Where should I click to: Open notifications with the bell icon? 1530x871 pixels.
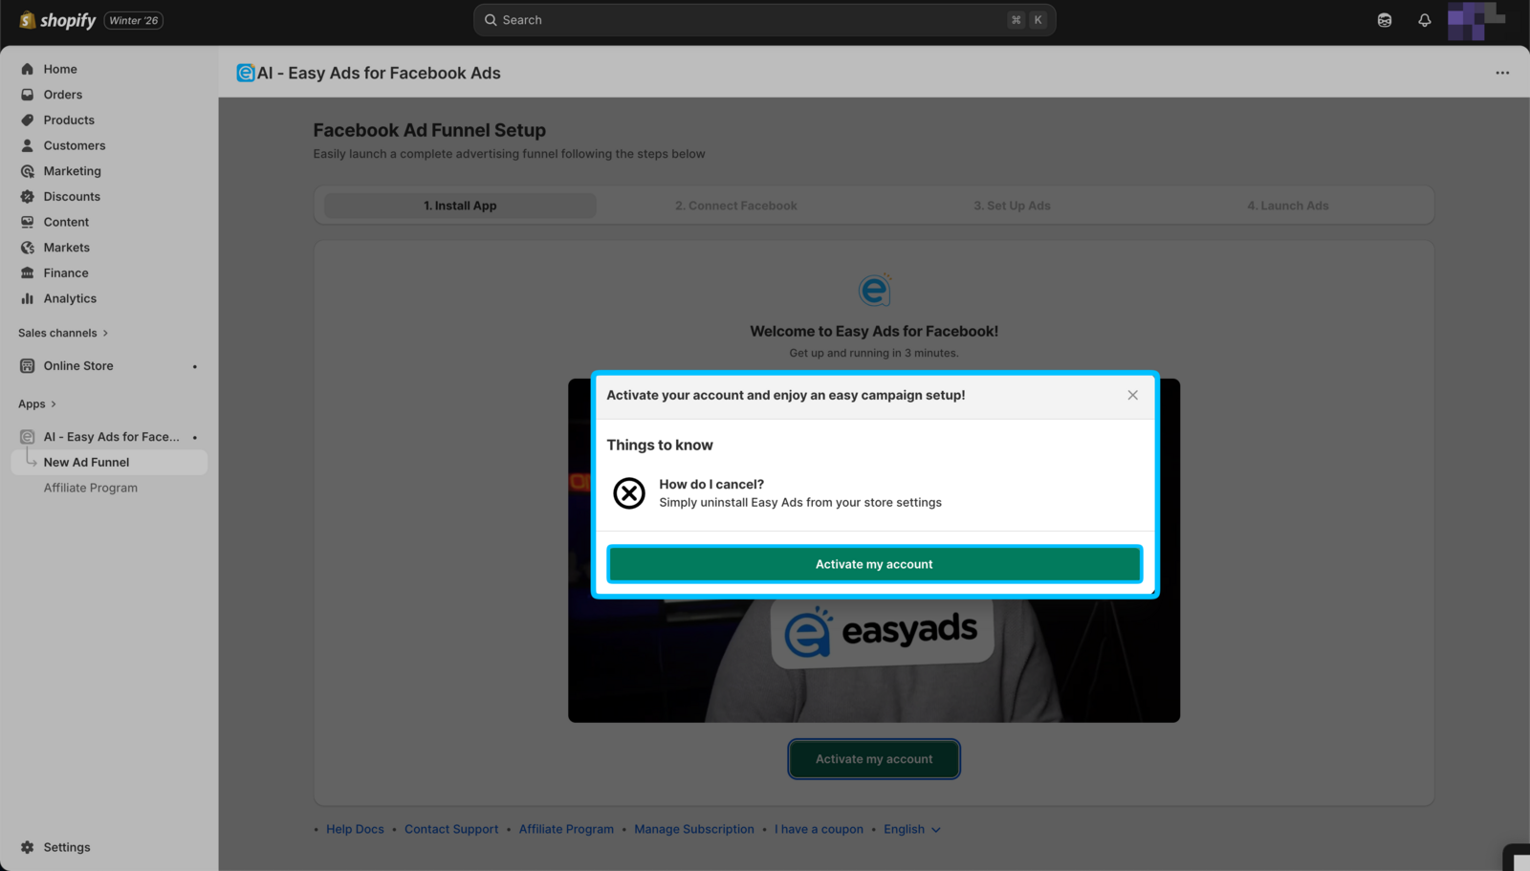click(1424, 20)
